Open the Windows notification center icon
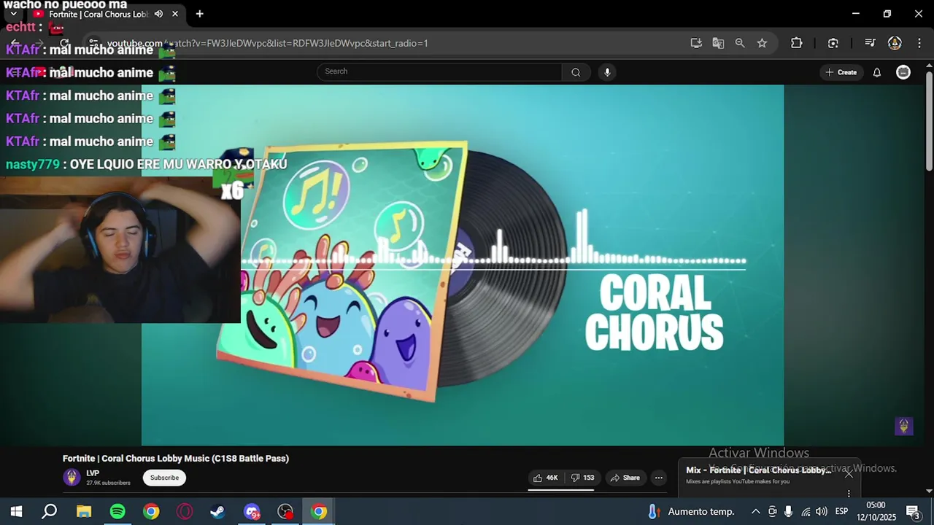The width and height of the screenshot is (934, 525). tap(912, 512)
